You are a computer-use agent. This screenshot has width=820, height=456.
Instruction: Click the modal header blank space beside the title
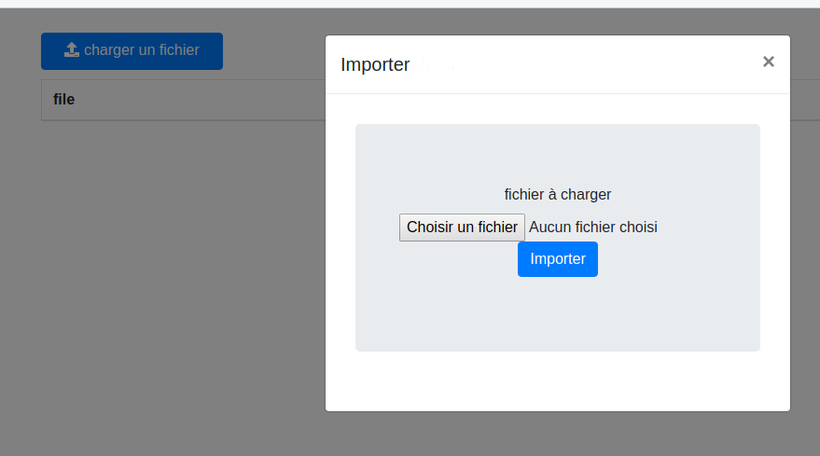coord(578,65)
